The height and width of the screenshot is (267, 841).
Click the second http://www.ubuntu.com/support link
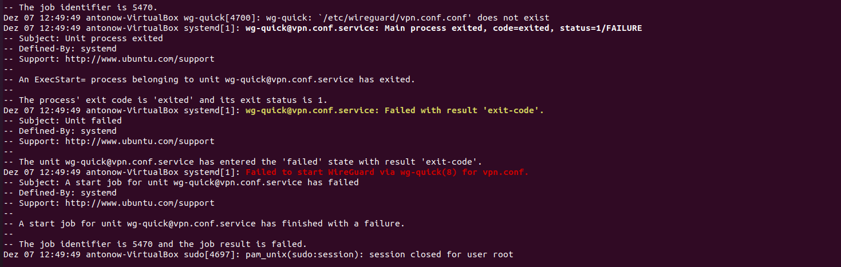(x=140, y=141)
